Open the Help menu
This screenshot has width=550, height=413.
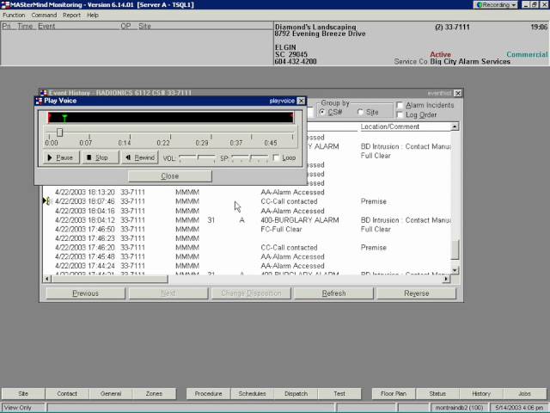pyautogui.click(x=93, y=15)
